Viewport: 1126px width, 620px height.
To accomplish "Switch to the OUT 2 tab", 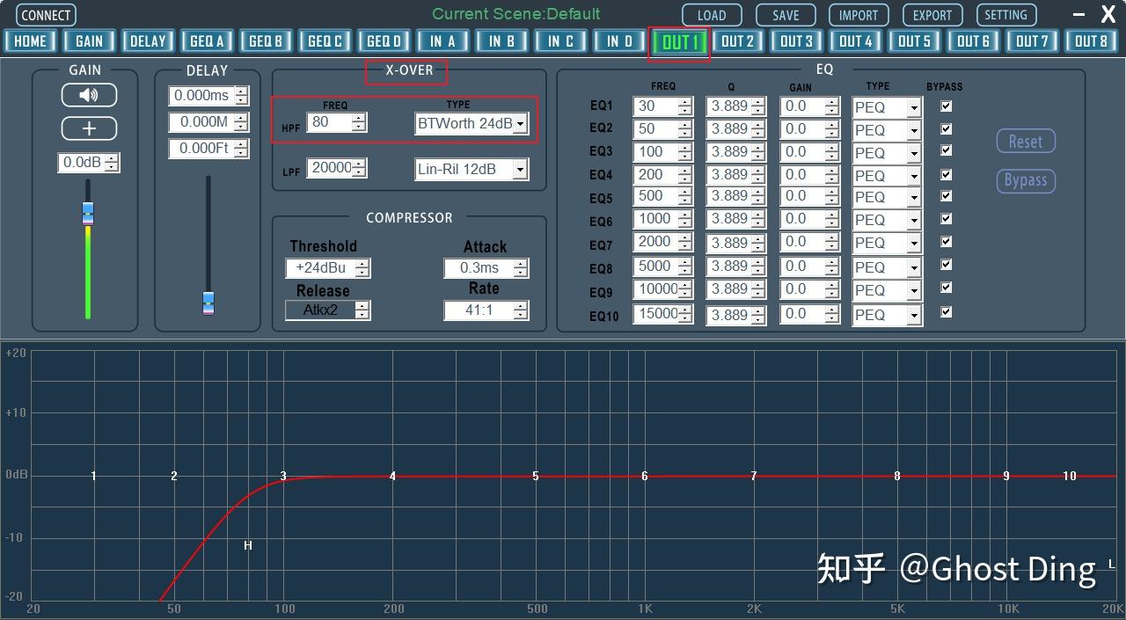I will point(737,40).
